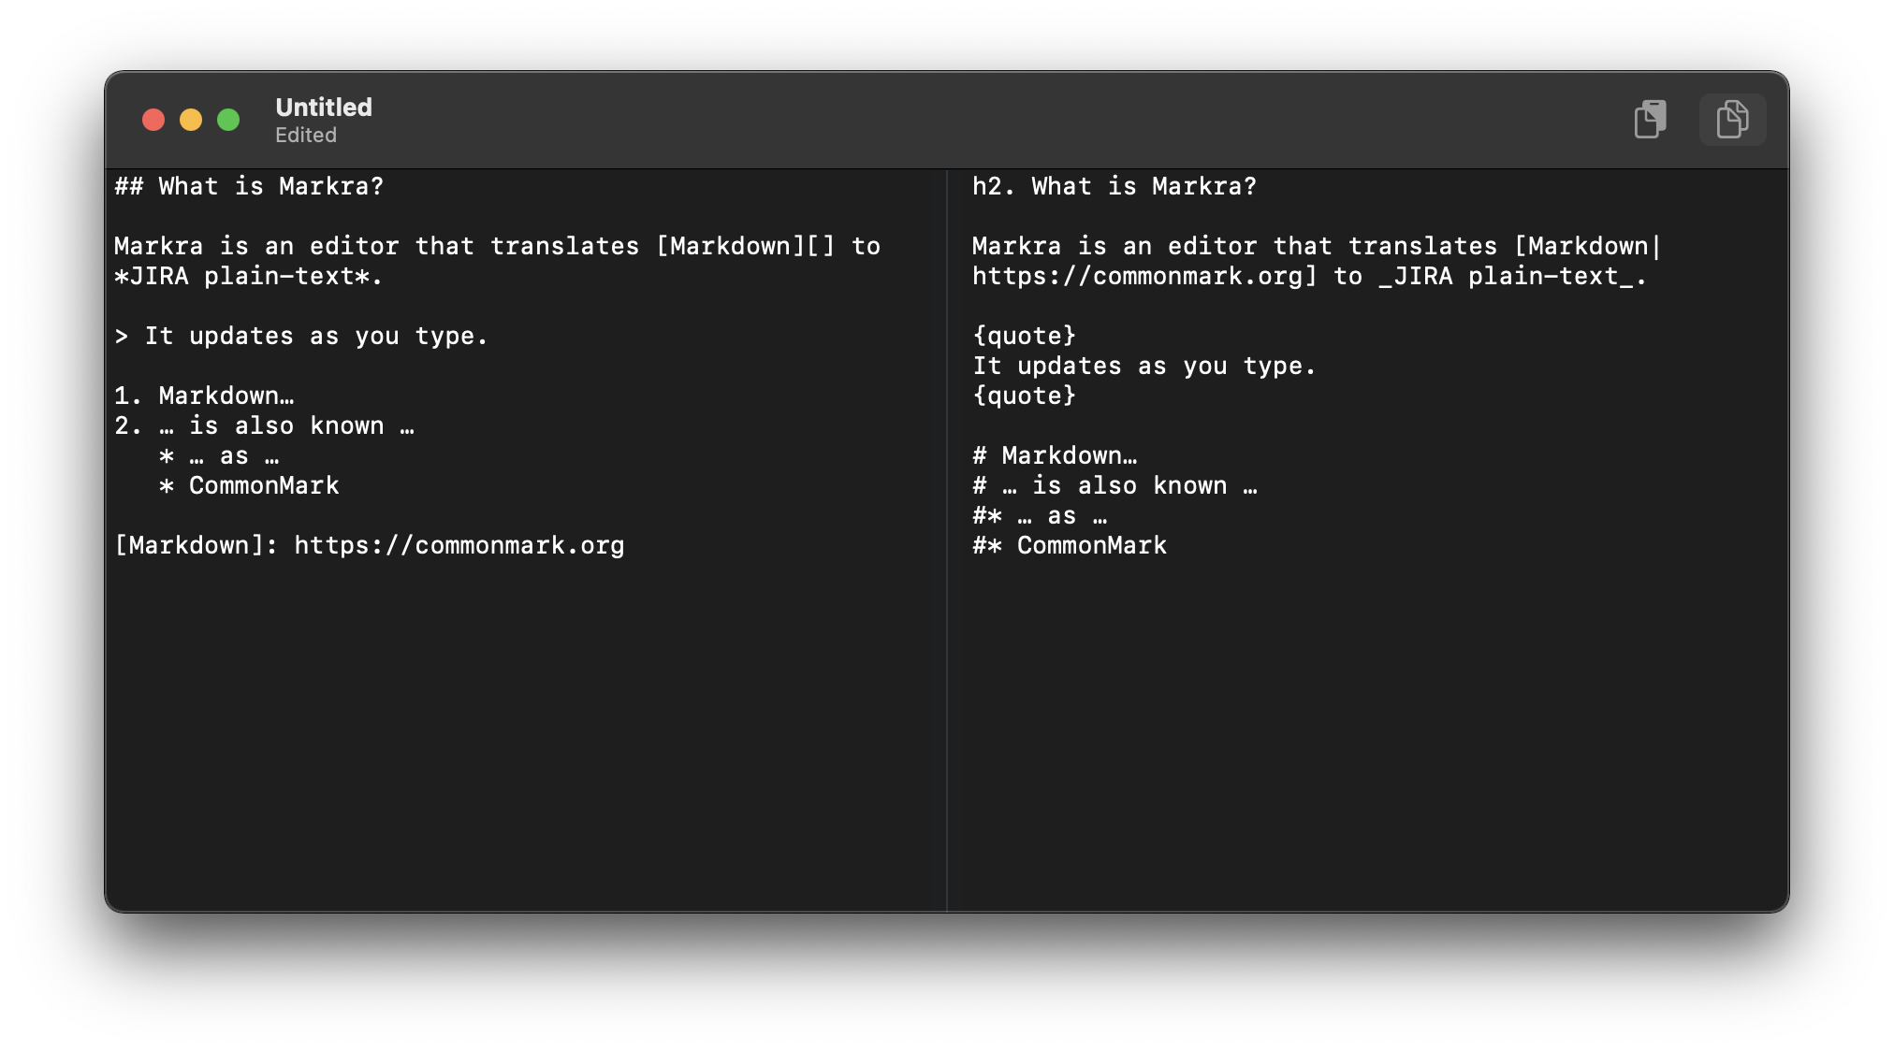Click the vertical divider between the panes
Image resolution: width=1894 pixels, height=1051 pixels.
pyautogui.click(x=947, y=540)
